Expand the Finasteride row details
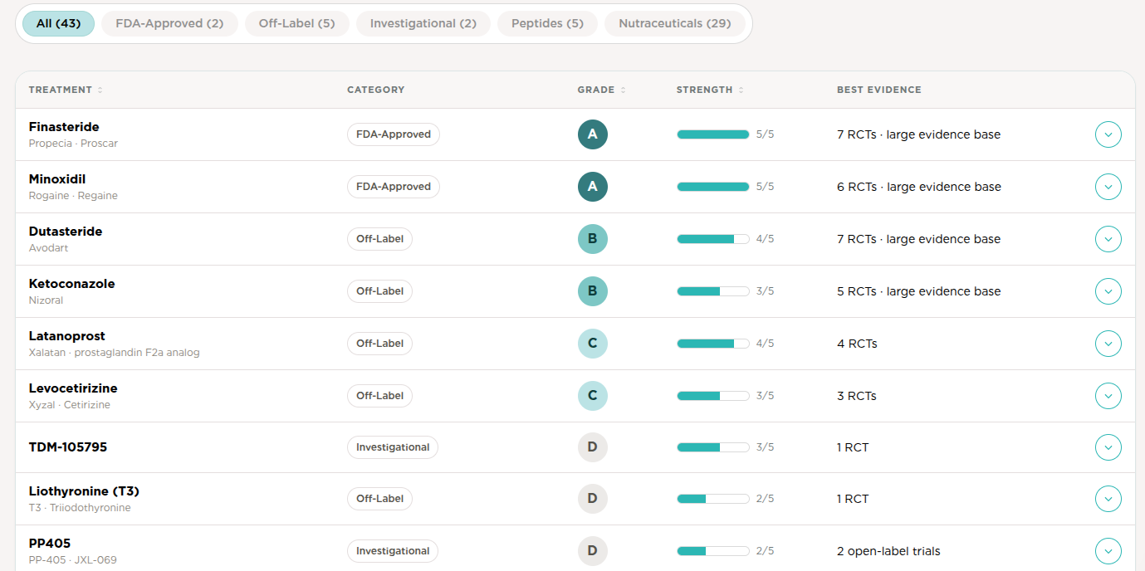This screenshot has width=1145, height=571. 1108,134
